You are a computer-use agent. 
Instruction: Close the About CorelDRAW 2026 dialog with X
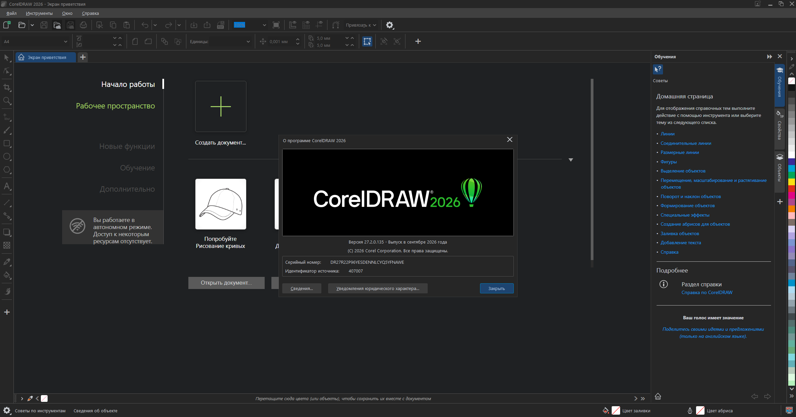point(510,139)
